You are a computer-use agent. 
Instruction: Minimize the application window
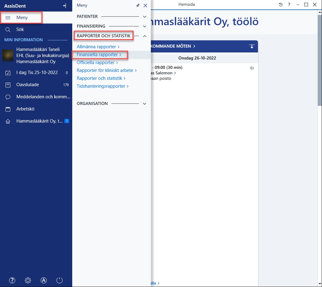click(x=298, y=5)
